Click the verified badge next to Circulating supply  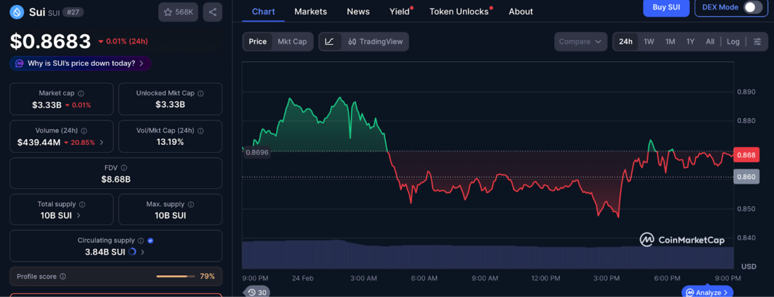pyautogui.click(x=150, y=240)
